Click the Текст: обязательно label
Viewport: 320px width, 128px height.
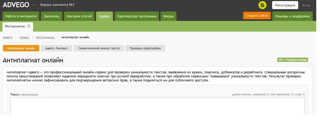[x=24, y=95]
